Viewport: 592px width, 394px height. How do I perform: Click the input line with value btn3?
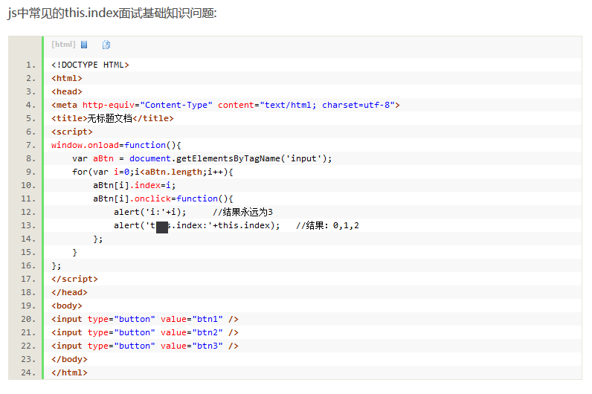(x=145, y=346)
